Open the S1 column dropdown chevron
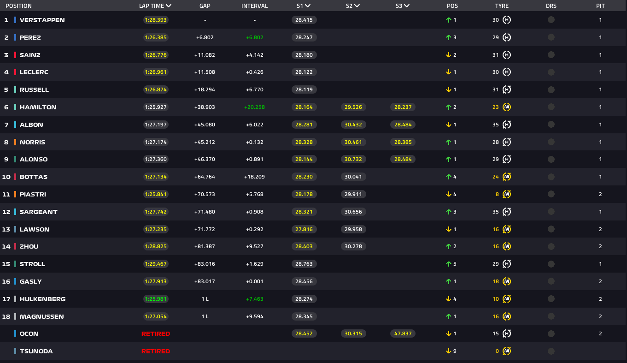Viewport: 627px width, 363px height. point(307,6)
